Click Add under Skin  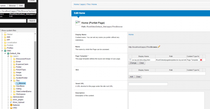click(132, 77)
